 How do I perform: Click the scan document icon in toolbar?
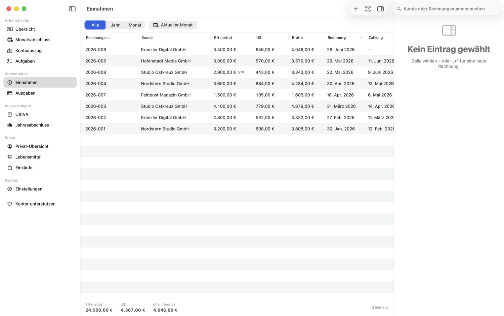(368, 9)
